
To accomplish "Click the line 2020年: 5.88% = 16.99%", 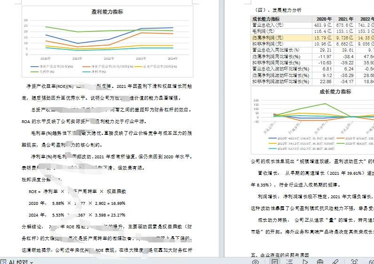I will (x=77, y=203).
